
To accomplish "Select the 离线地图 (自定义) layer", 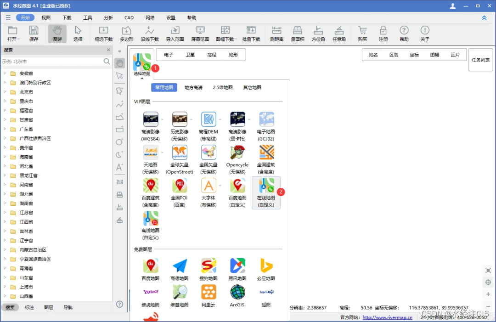I will click(151, 225).
